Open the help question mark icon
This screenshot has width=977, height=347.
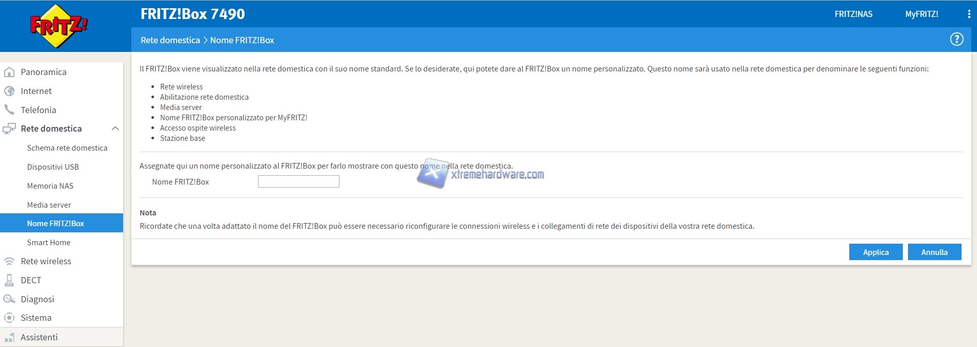click(x=956, y=40)
